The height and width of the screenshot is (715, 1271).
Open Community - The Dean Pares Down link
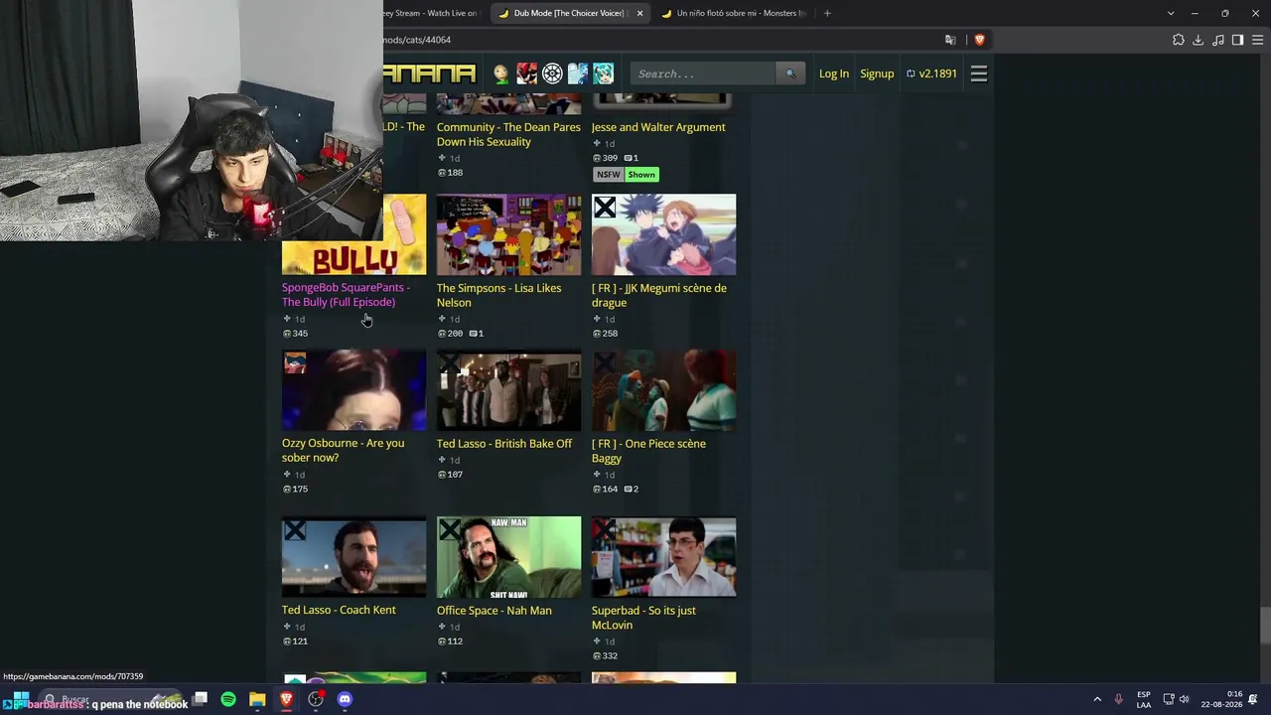click(x=508, y=134)
